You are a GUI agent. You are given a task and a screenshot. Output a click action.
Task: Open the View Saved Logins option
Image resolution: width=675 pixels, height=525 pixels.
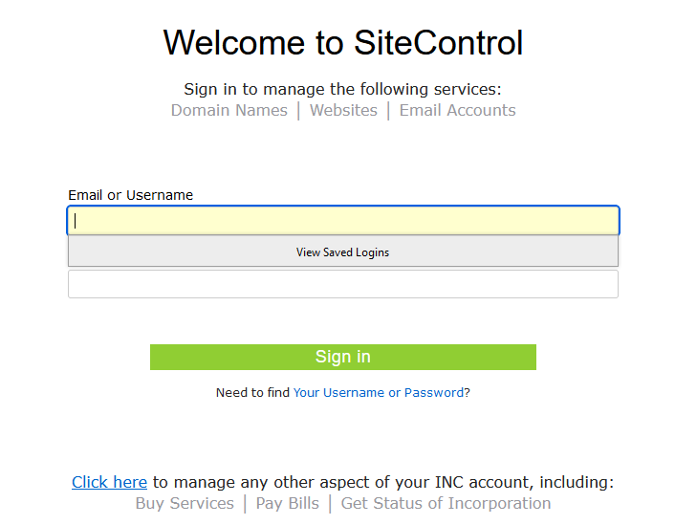click(342, 252)
